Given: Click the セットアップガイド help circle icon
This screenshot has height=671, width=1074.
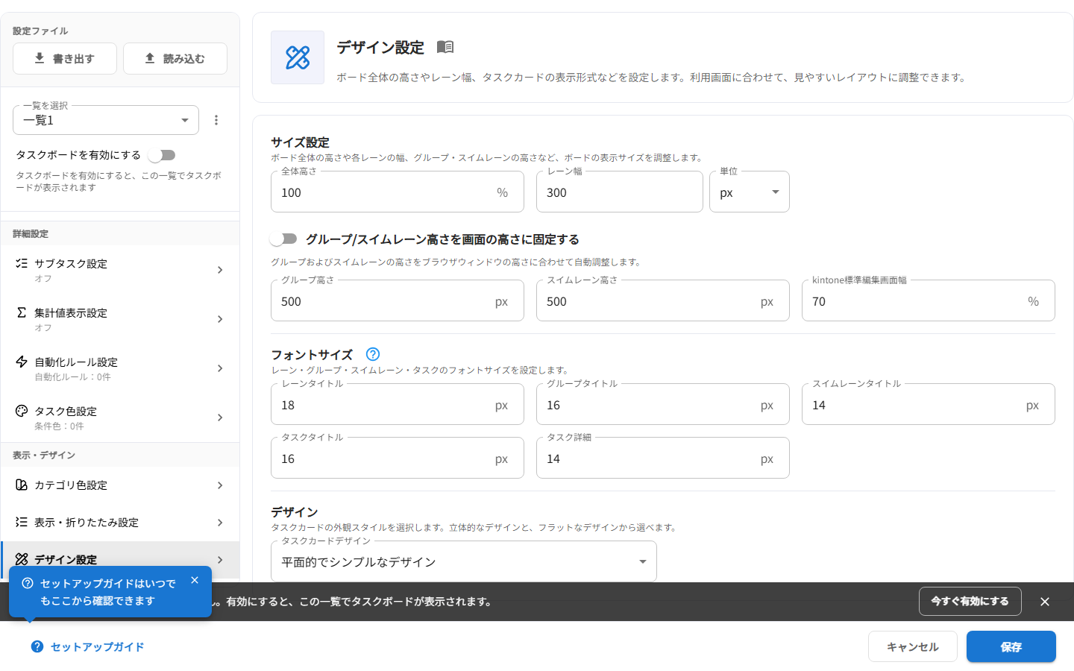Looking at the screenshot, I should point(37,646).
